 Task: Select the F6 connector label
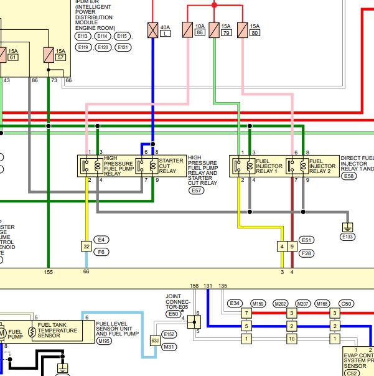click(101, 252)
